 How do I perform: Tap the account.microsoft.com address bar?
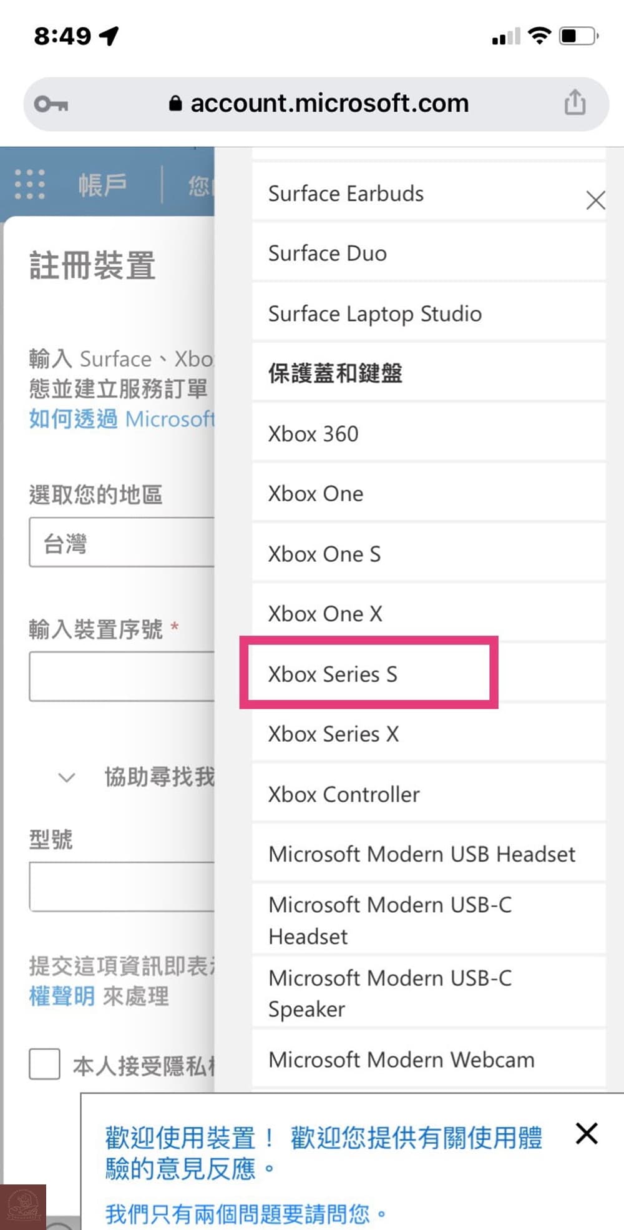329,102
